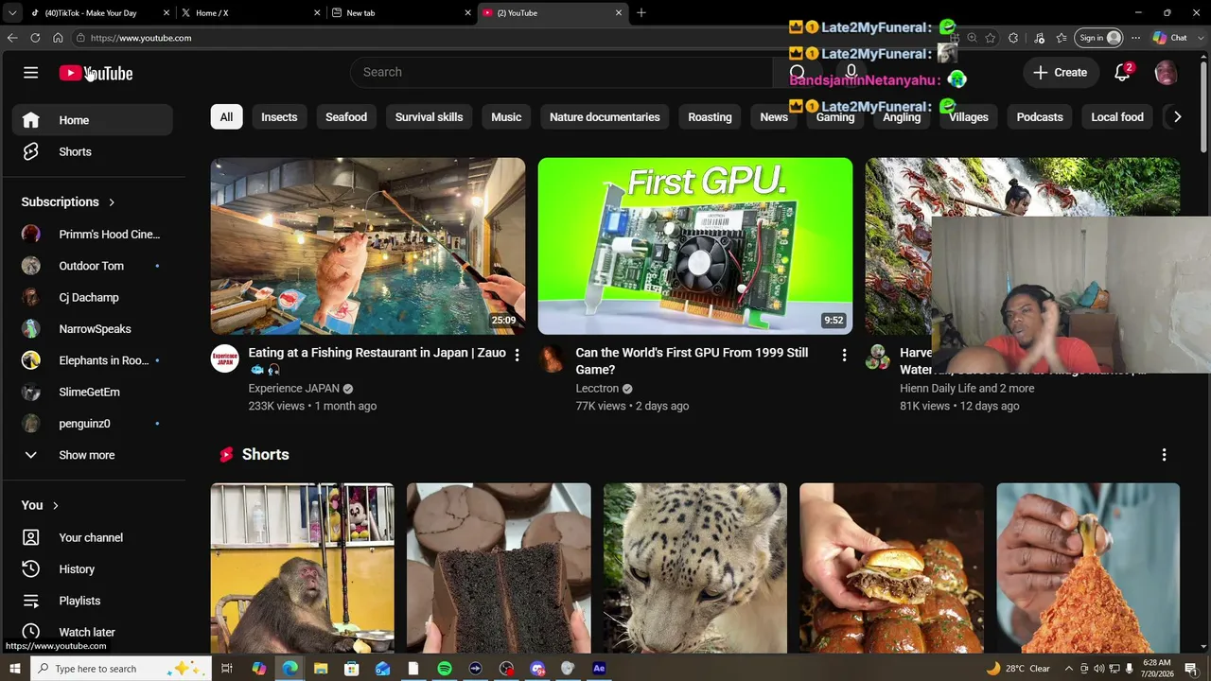The image size is (1211, 681).
Task: Switch to the TikTok tab
Action: 97,13
